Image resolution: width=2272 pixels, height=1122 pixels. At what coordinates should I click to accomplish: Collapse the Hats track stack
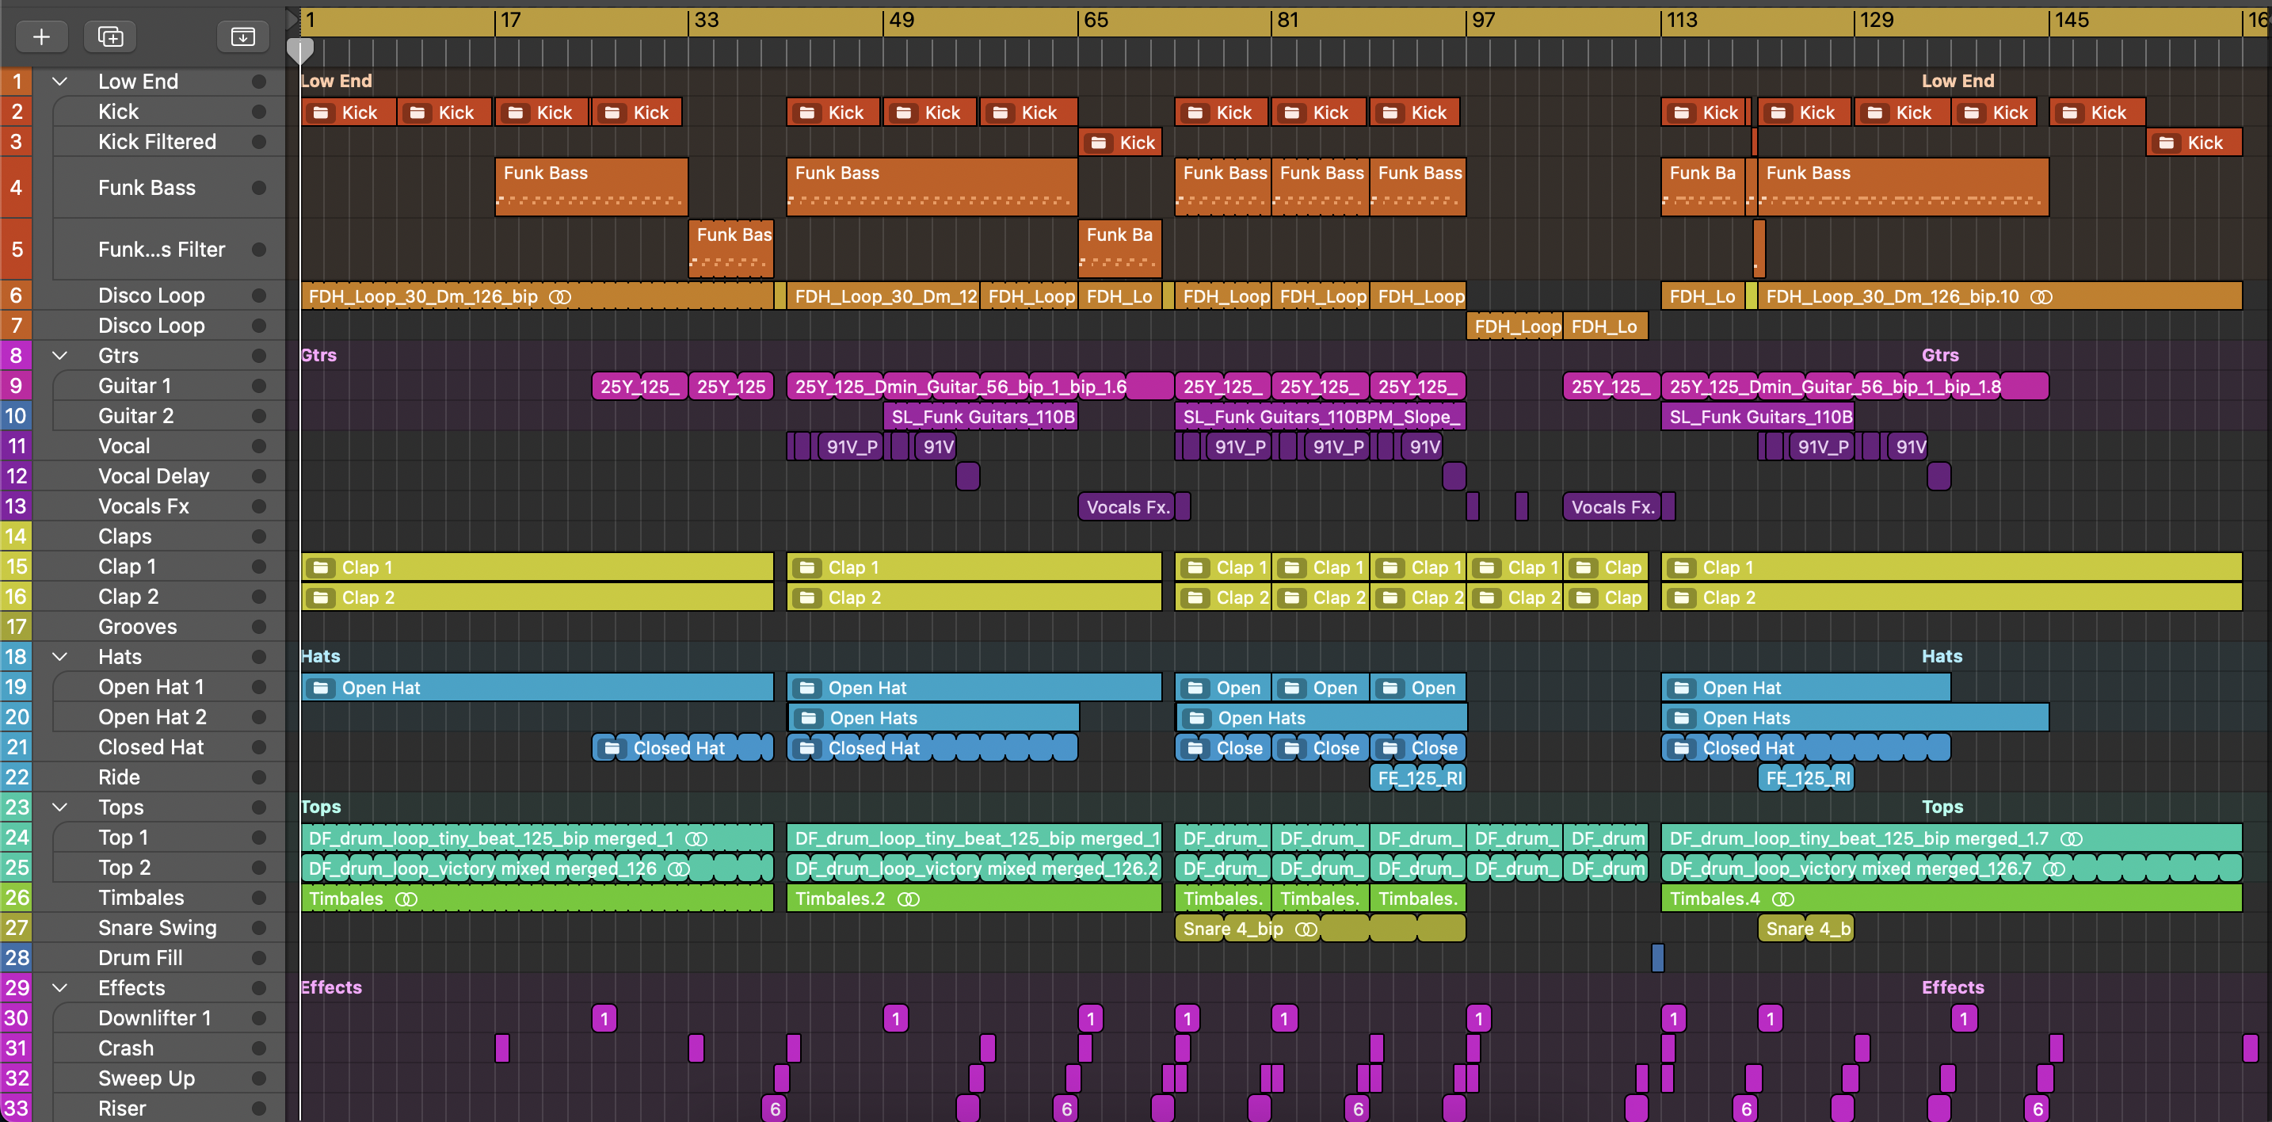coord(60,657)
